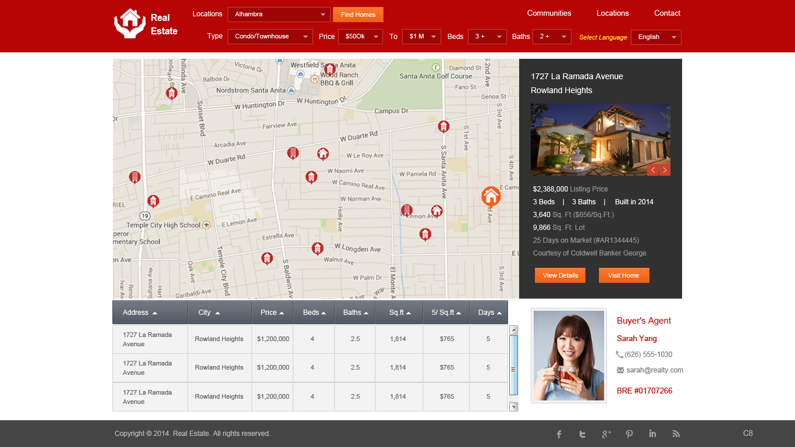Click the Find Homes button
The image size is (795, 447).
tap(357, 14)
